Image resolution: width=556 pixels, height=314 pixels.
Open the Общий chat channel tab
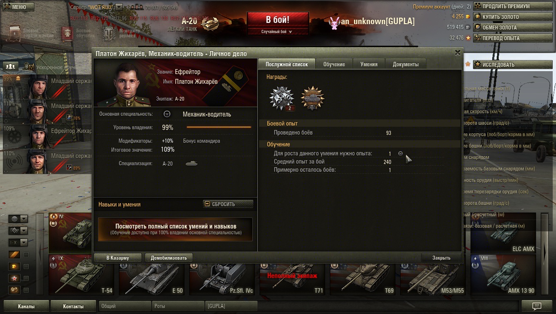pos(125,306)
